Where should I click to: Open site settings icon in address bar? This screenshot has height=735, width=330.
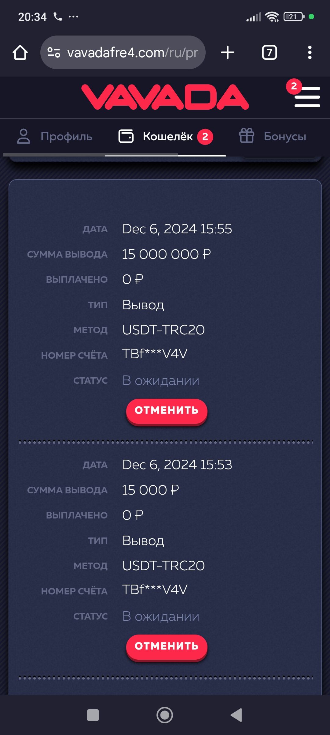click(54, 53)
